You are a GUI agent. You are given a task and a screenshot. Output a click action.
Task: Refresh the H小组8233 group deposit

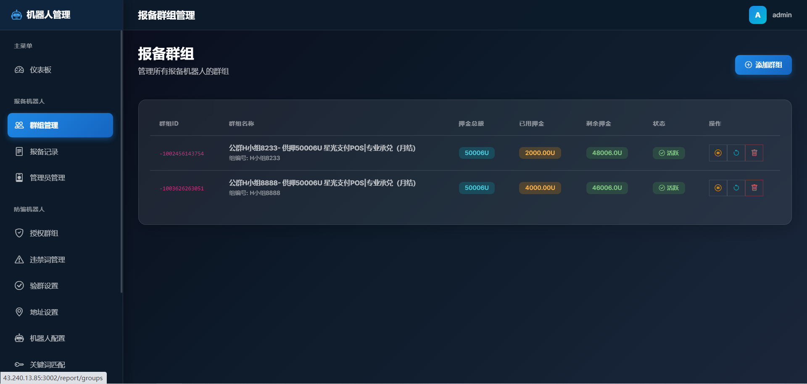point(736,153)
